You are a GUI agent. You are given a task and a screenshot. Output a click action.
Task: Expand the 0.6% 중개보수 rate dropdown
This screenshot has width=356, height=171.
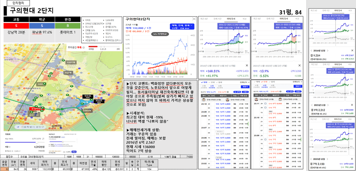(x=17, y=151)
